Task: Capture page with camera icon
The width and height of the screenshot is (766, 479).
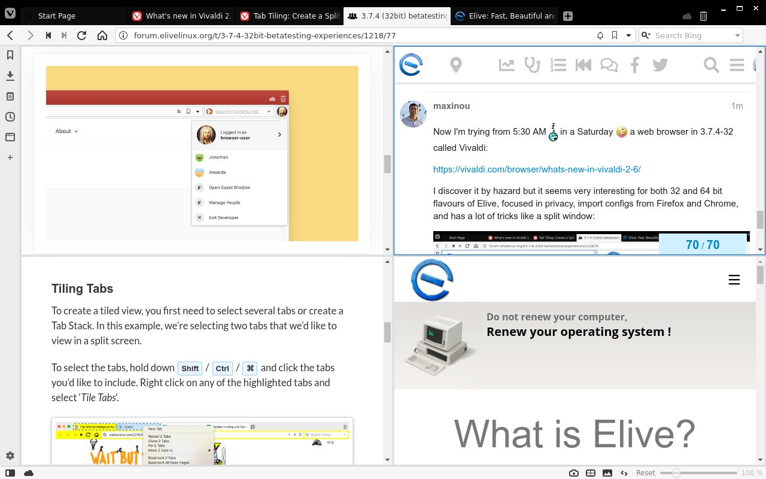Action: coord(574,472)
